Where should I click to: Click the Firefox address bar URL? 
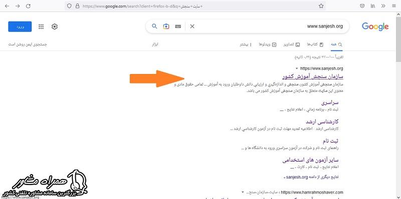pyautogui.click(x=143, y=6)
